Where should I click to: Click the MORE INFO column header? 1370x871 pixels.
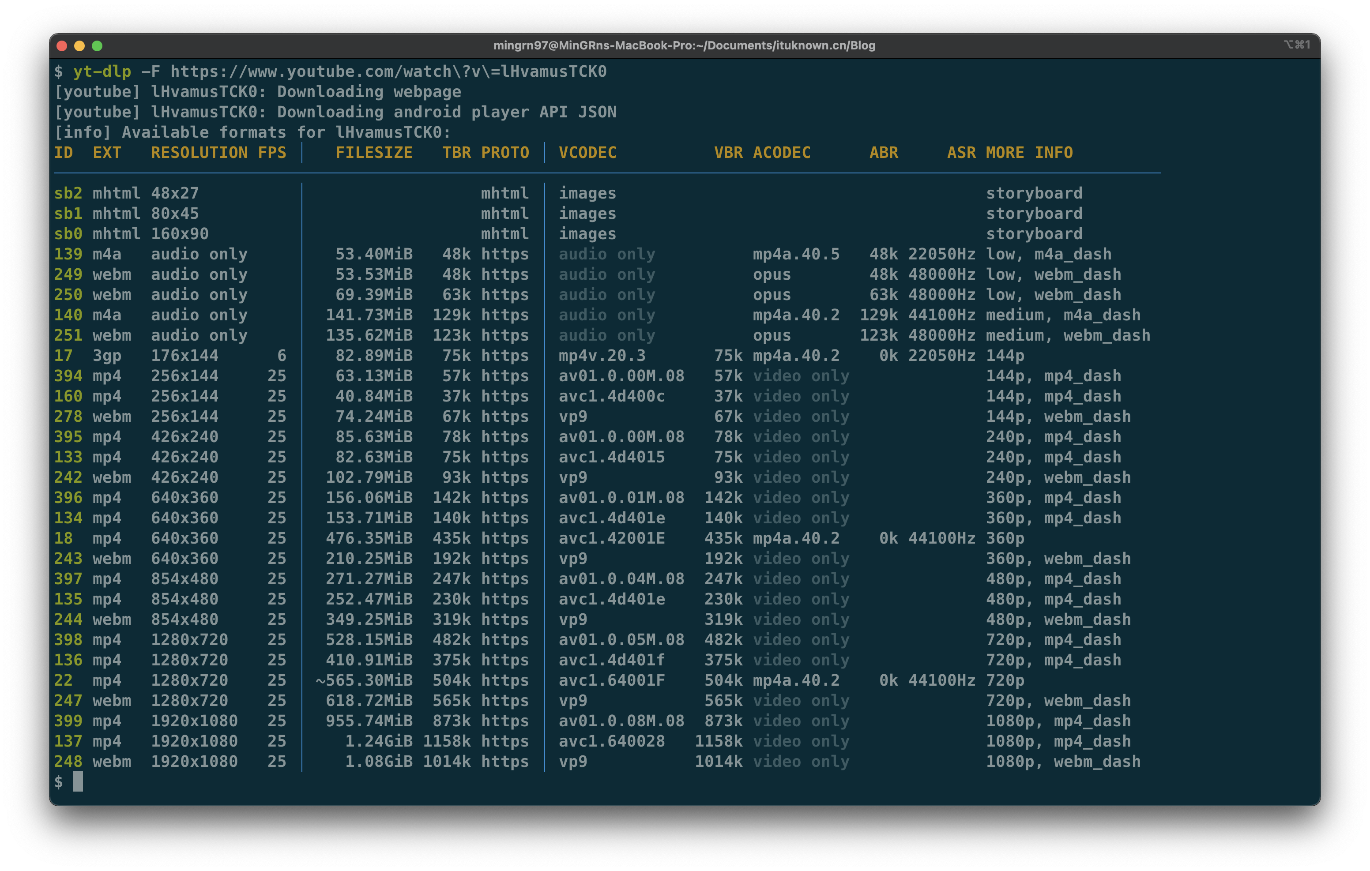1029,153
